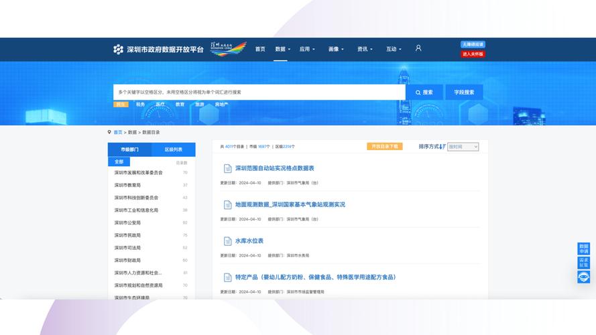Image resolution: width=596 pixels, height=335 pixels.
Task: Click provider text 深圳市水务局
Action: pos(298,256)
